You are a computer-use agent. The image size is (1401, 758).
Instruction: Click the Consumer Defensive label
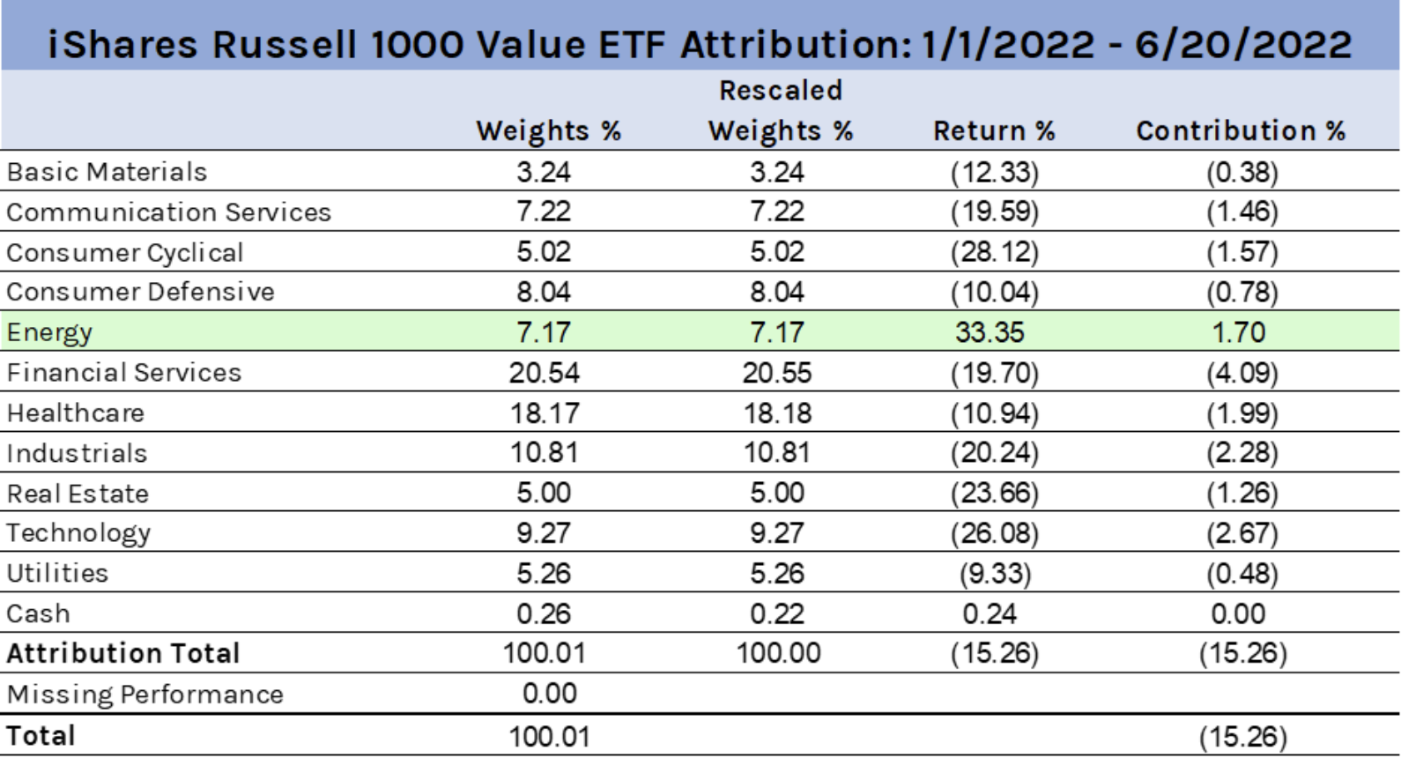(x=140, y=292)
